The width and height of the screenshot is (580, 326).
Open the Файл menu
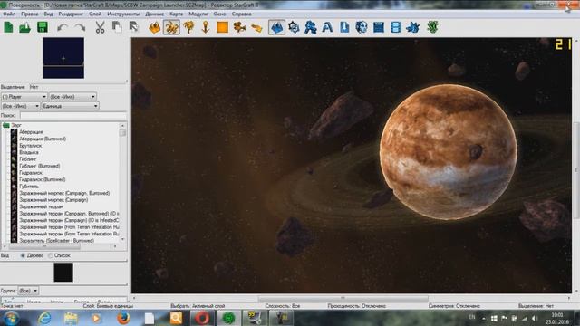point(9,14)
